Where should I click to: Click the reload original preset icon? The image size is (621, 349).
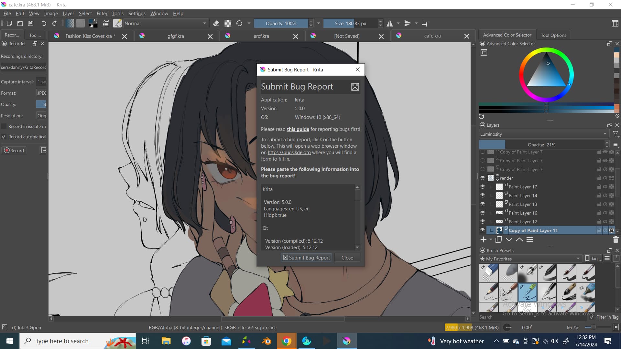click(239, 23)
